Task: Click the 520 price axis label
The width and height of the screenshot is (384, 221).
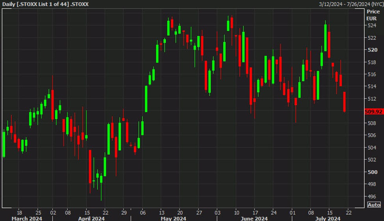Action: (x=372, y=50)
